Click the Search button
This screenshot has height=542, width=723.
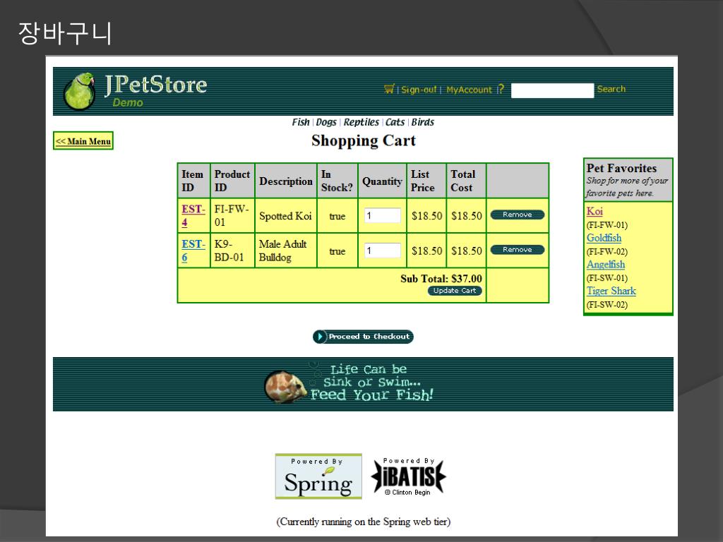[x=611, y=89]
